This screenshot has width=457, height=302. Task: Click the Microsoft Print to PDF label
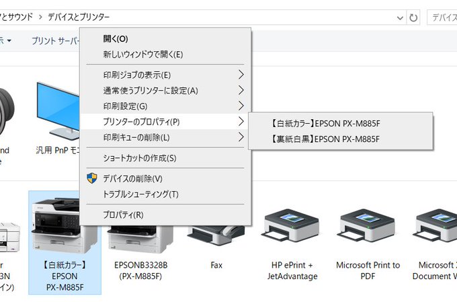368,270
